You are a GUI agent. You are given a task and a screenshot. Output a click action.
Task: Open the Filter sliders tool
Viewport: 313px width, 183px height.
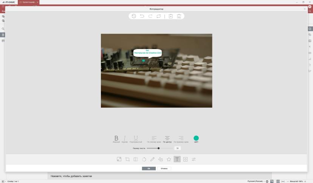click(194, 159)
